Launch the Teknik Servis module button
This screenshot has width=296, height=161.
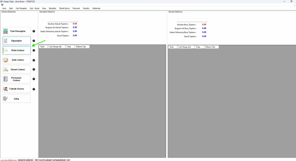tap(17, 89)
